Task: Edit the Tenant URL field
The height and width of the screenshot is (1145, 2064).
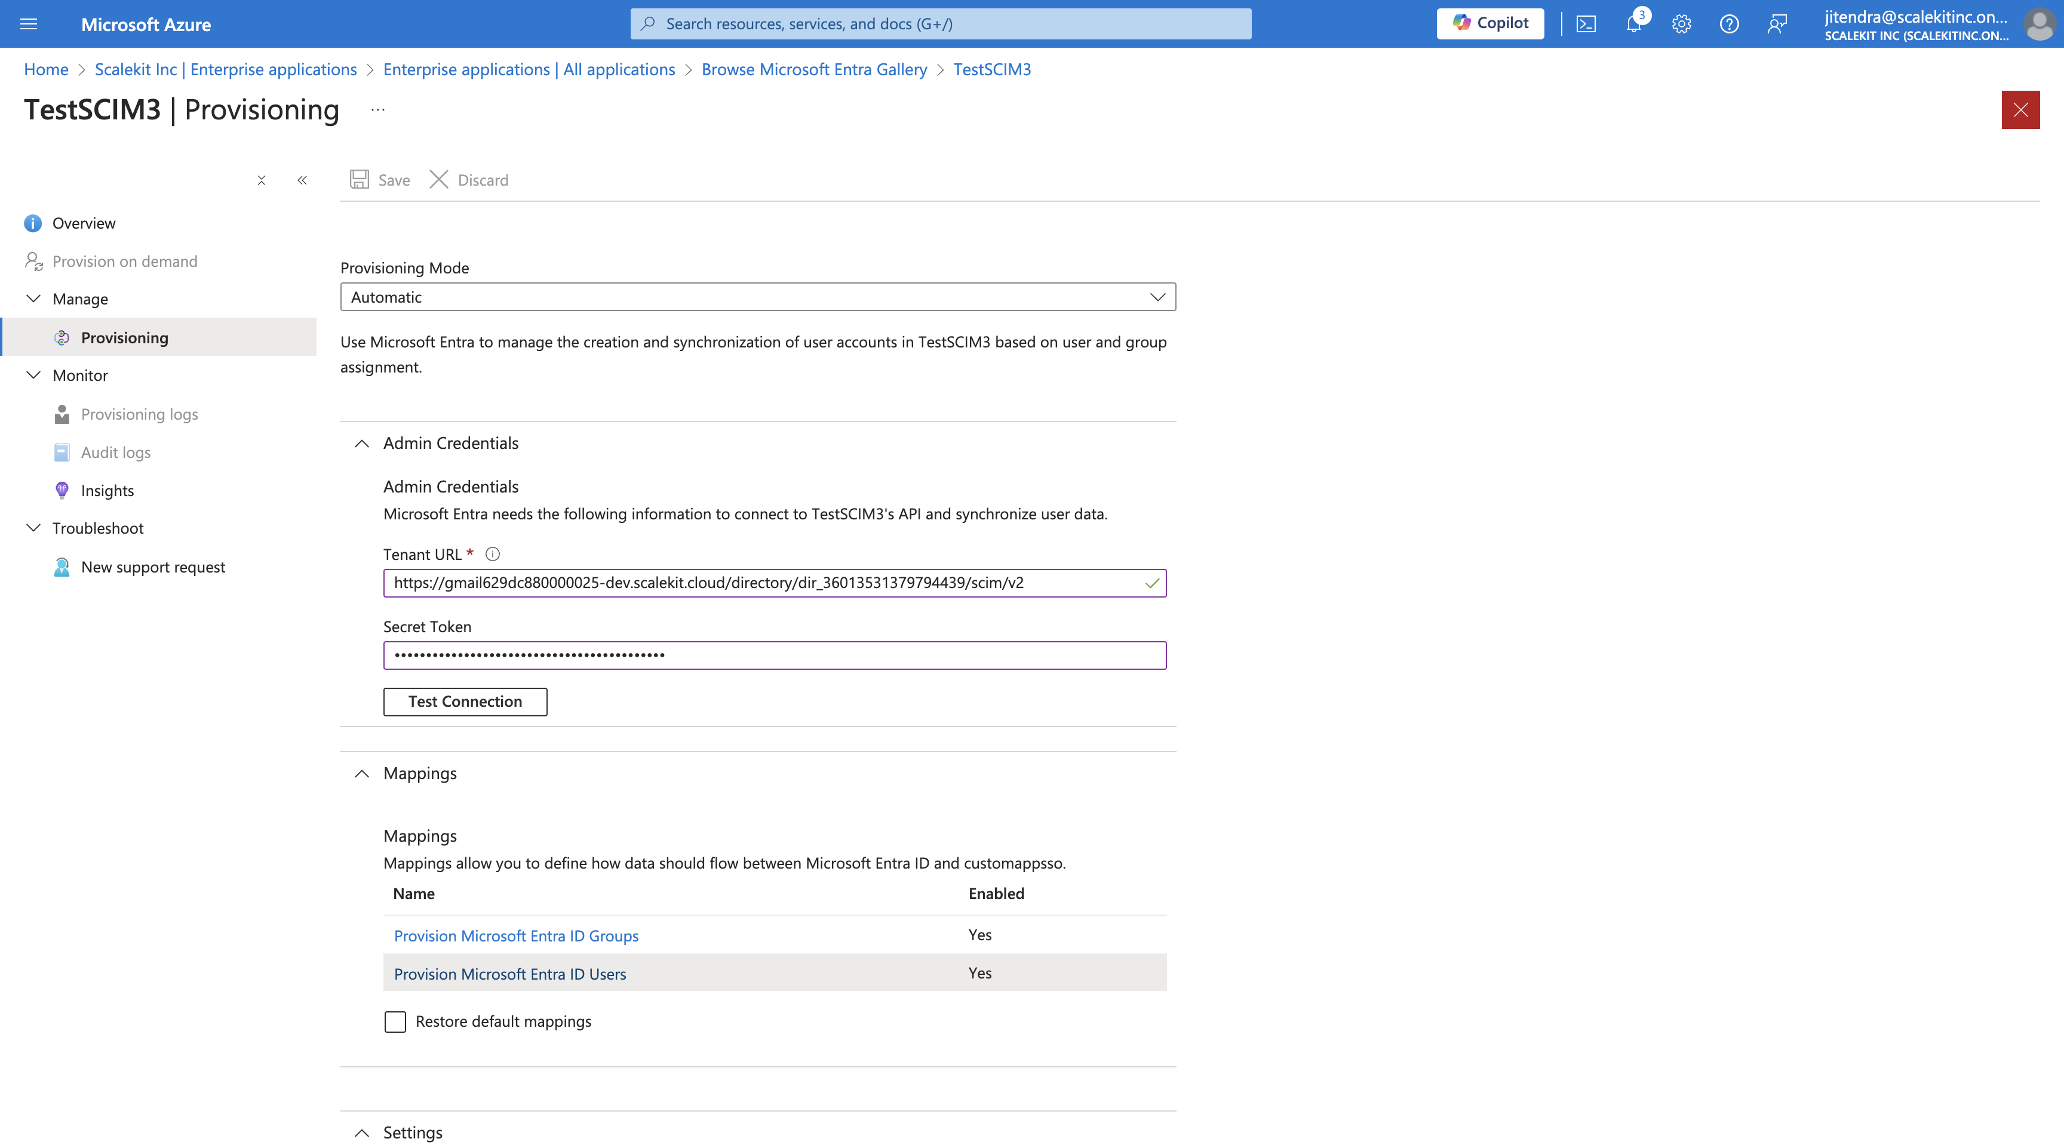Action: tap(774, 583)
